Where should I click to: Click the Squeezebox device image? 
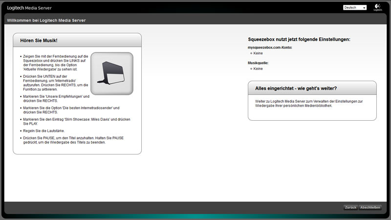112,74
